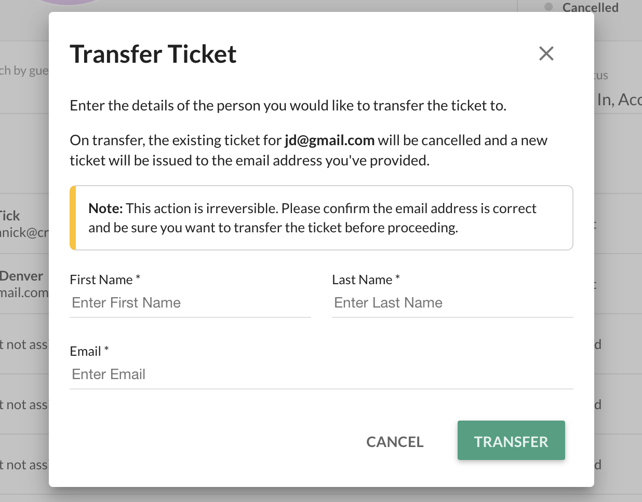Click the Transfer Ticket heading

point(153,54)
